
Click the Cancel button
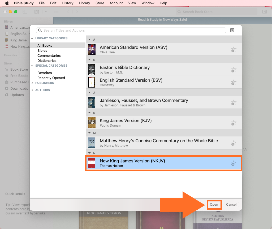click(x=231, y=204)
